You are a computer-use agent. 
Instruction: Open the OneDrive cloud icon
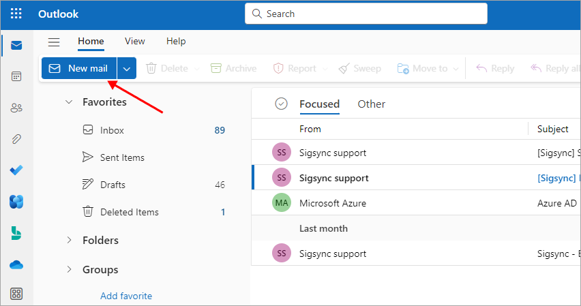(x=16, y=264)
